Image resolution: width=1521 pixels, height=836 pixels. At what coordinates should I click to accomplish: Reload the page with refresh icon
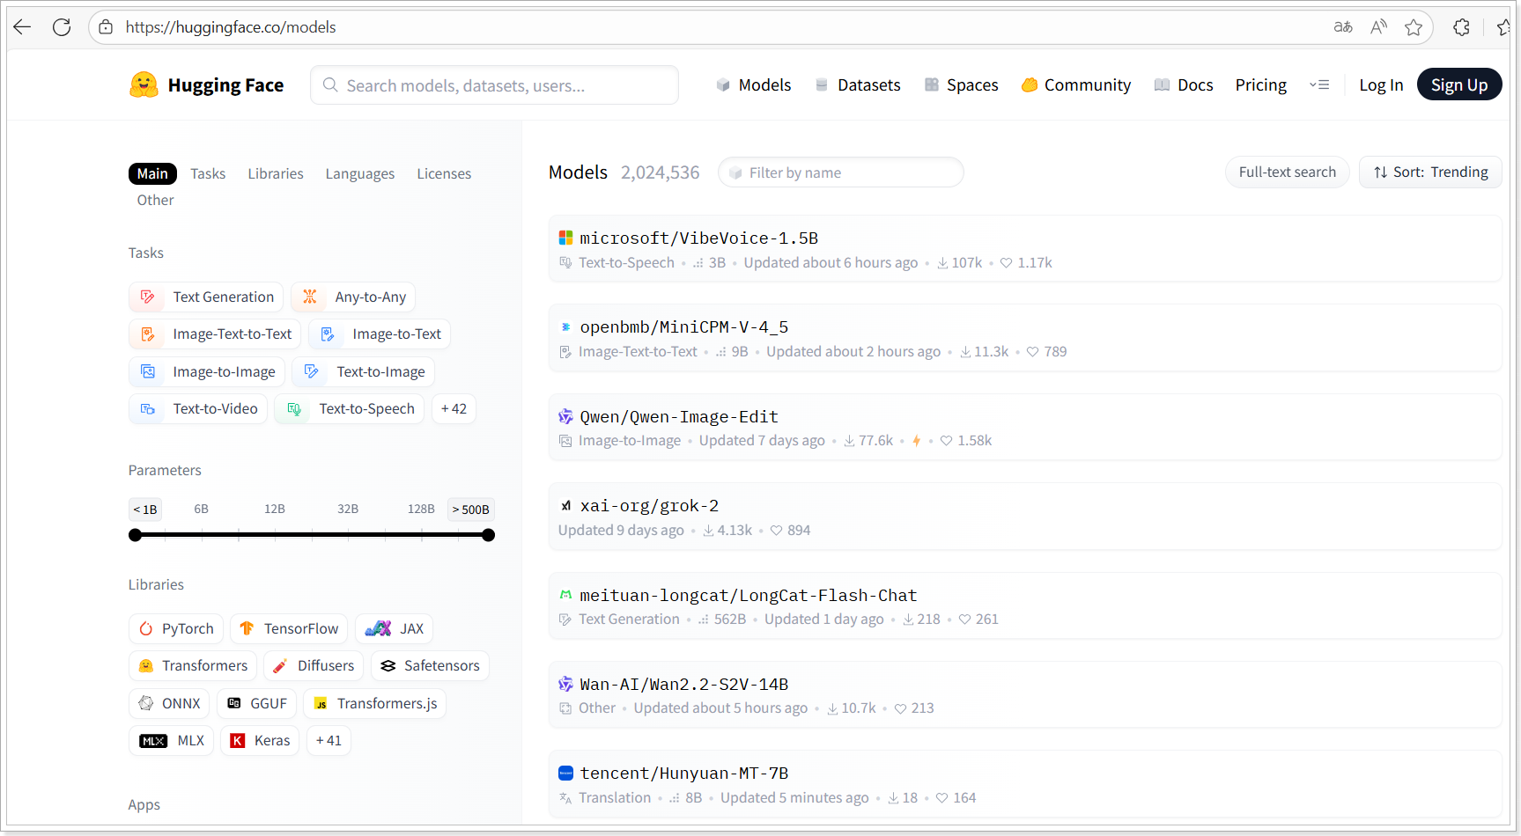point(62,27)
